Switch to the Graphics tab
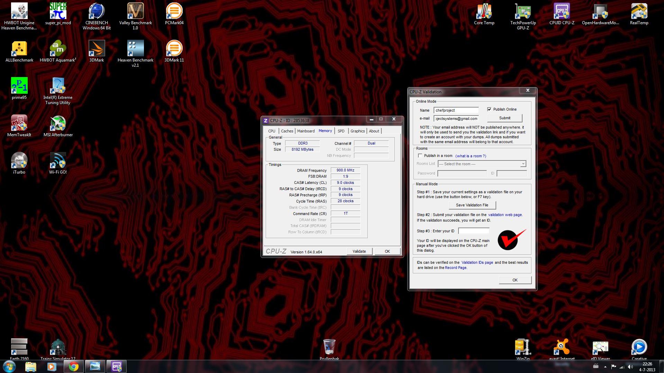 [x=357, y=131]
